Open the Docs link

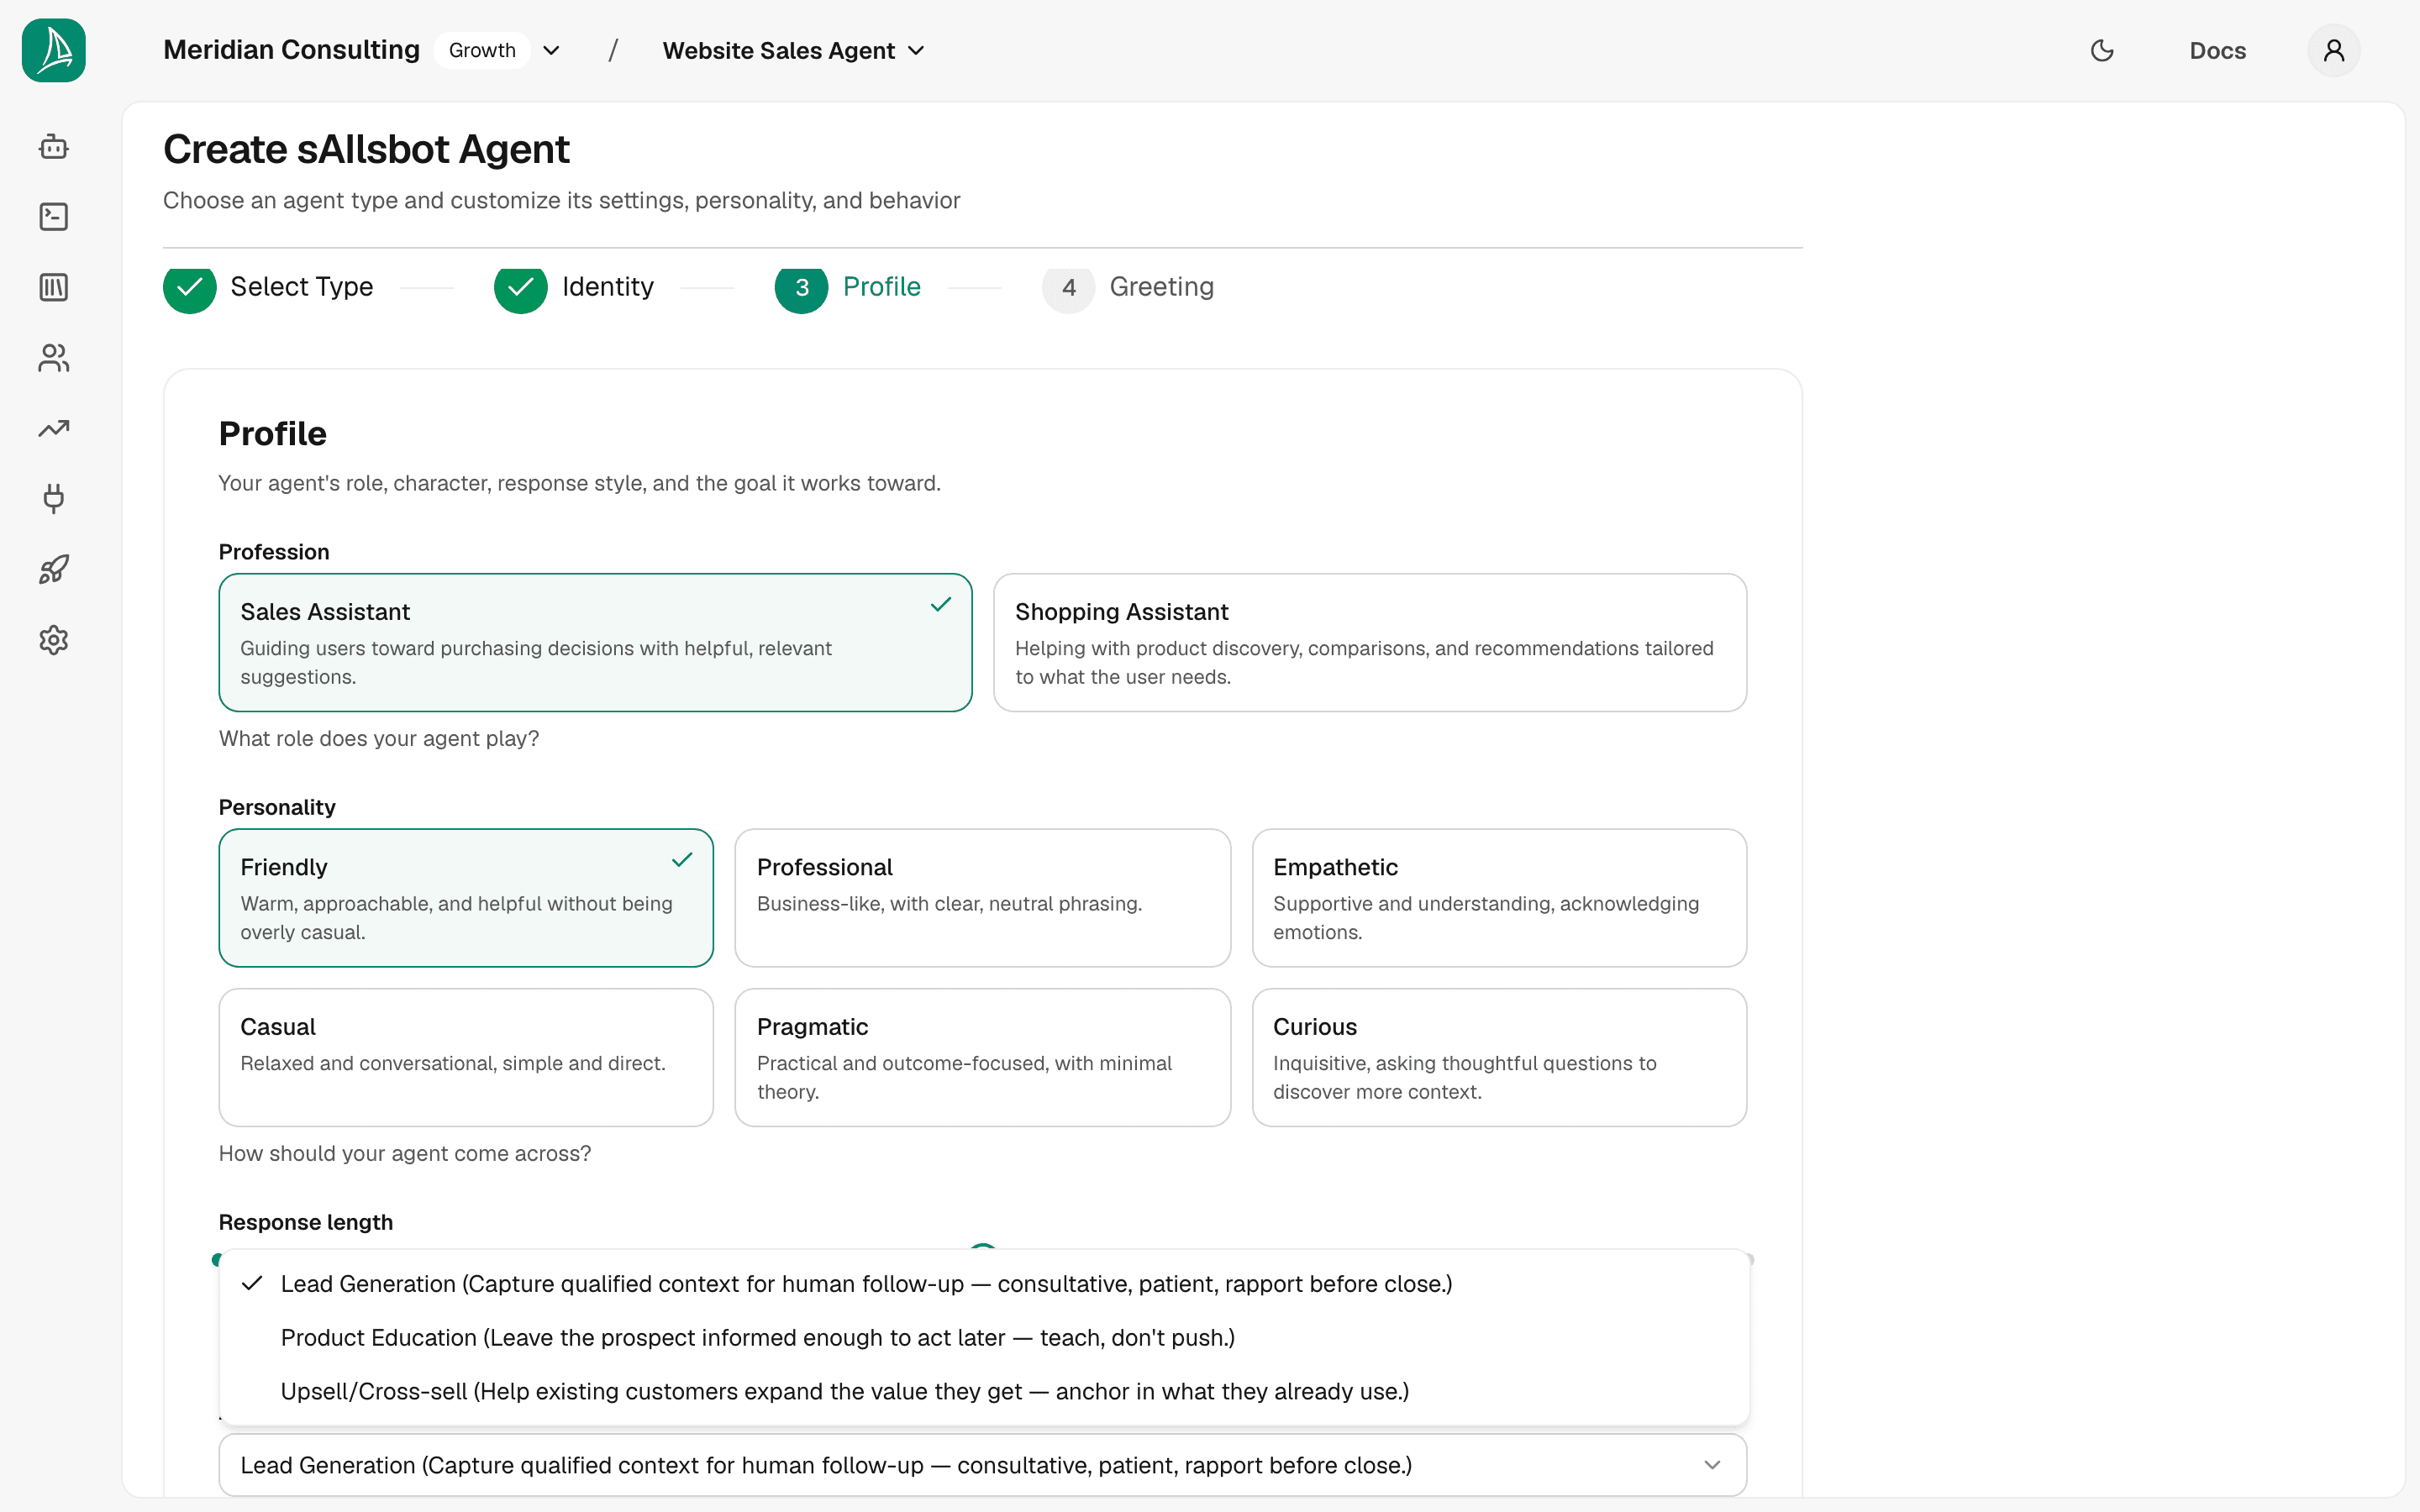click(x=2217, y=50)
